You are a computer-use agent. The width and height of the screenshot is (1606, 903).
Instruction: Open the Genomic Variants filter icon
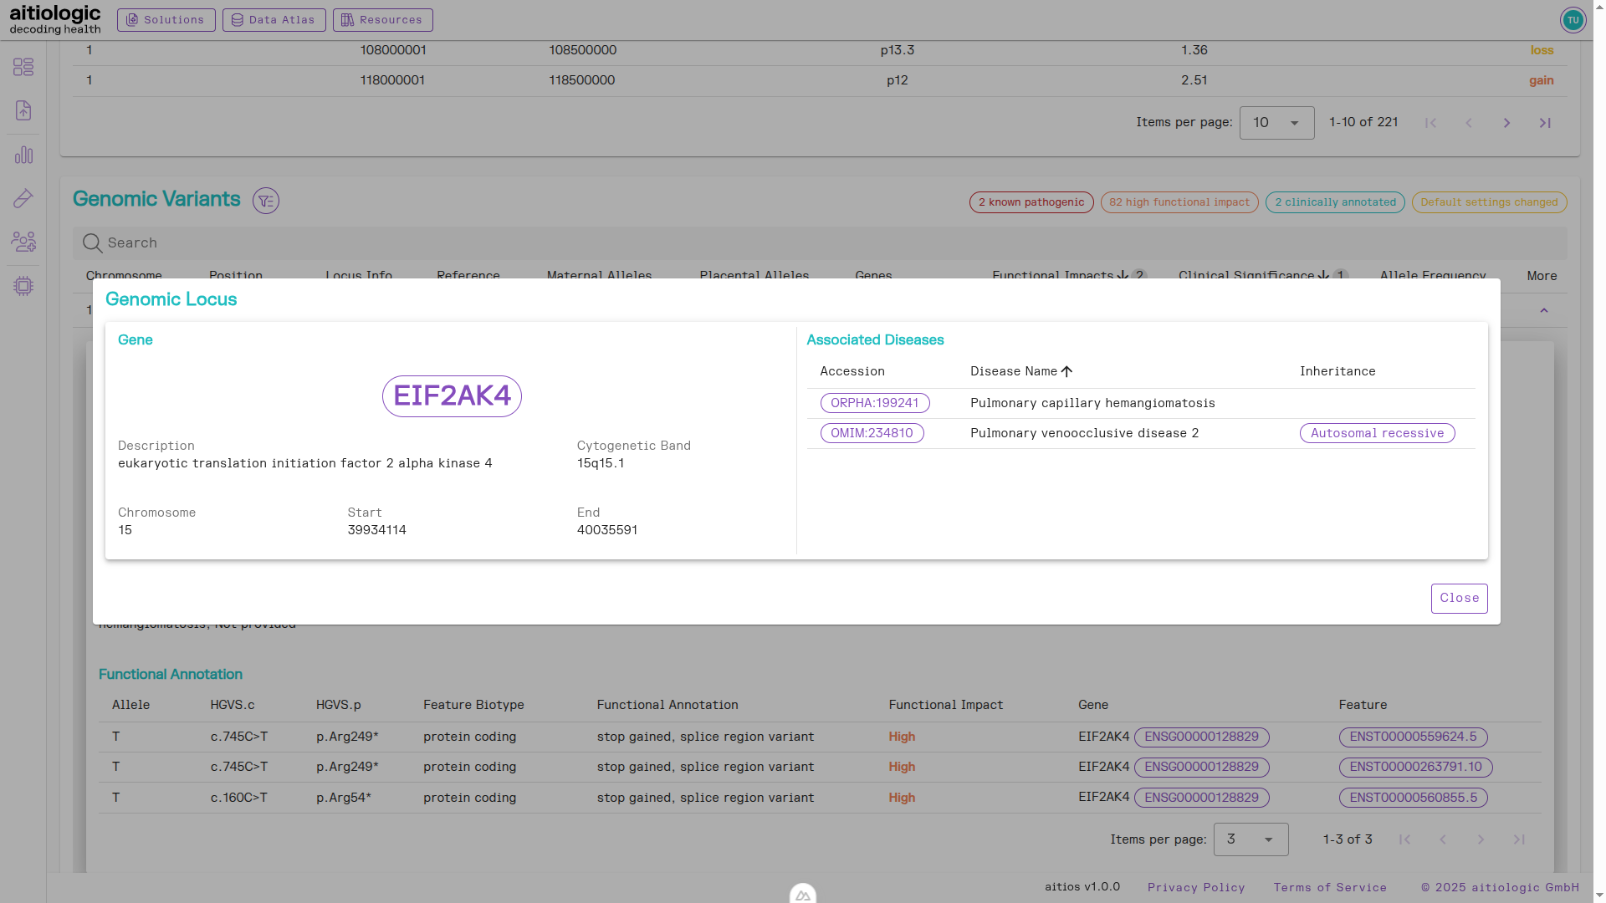266,201
